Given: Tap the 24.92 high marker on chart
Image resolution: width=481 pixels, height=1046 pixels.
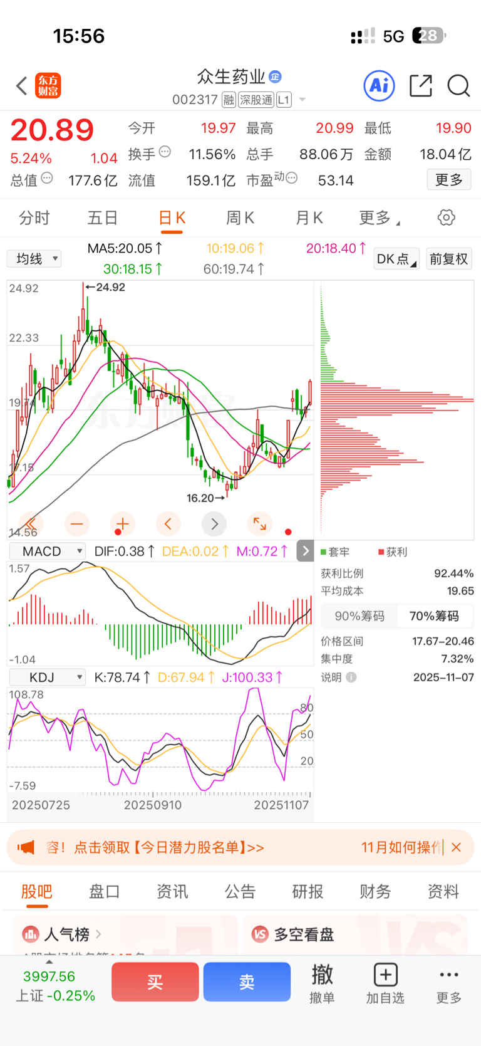Looking at the screenshot, I should point(105,287).
